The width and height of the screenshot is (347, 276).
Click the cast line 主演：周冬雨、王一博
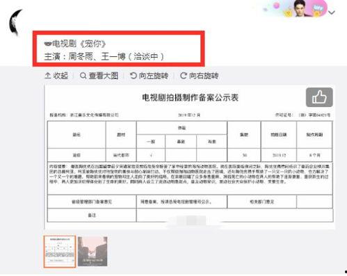click(x=85, y=56)
